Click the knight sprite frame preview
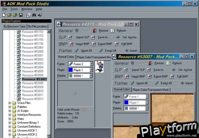 click(x=99, y=67)
